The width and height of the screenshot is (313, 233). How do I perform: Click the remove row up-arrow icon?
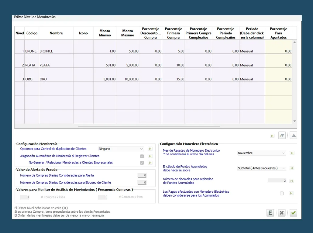(x=293, y=136)
